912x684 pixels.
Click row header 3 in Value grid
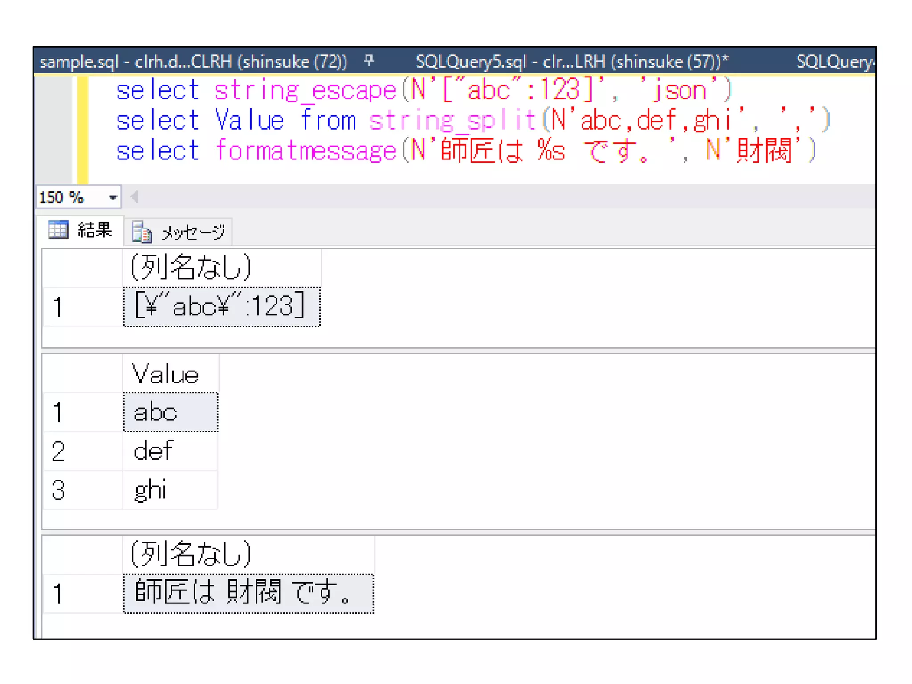(x=81, y=489)
